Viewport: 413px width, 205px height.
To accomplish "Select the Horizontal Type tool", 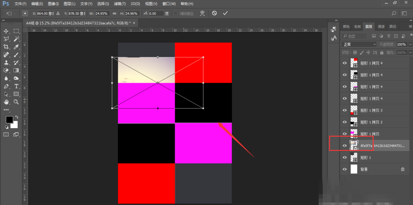I will click(17, 86).
